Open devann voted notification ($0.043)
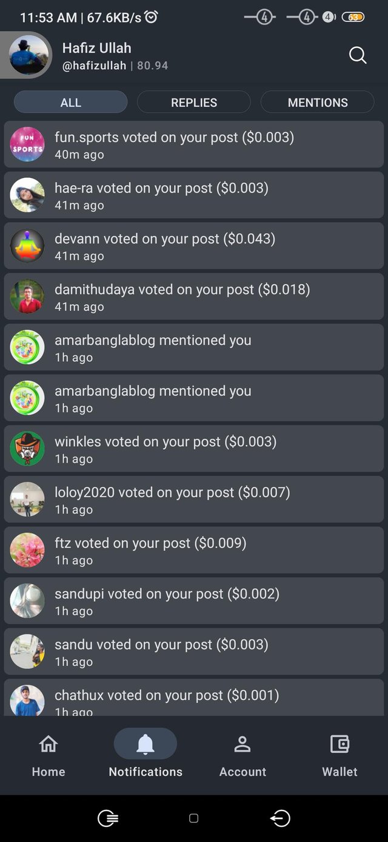388x842 pixels. click(x=194, y=246)
